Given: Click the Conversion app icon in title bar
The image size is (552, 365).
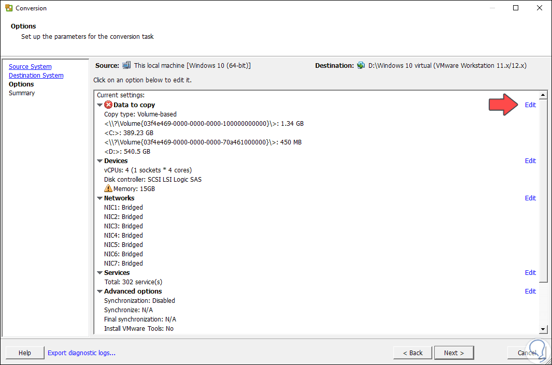Looking at the screenshot, I should [8, 8].
